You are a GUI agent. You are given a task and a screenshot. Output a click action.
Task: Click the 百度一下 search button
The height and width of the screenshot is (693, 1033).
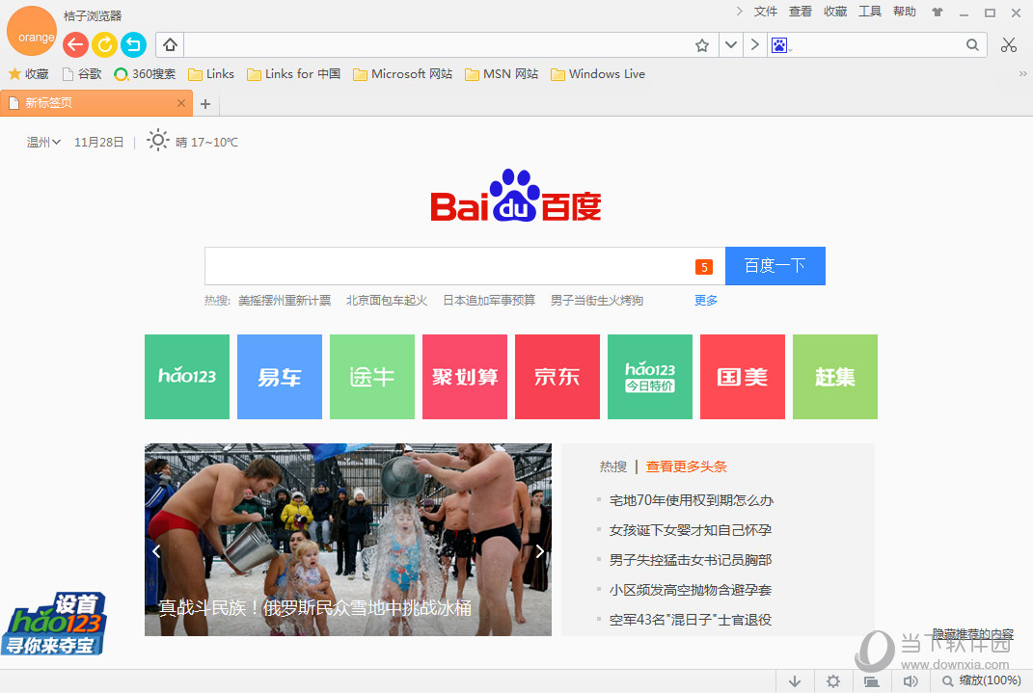(x=775, y=265)
